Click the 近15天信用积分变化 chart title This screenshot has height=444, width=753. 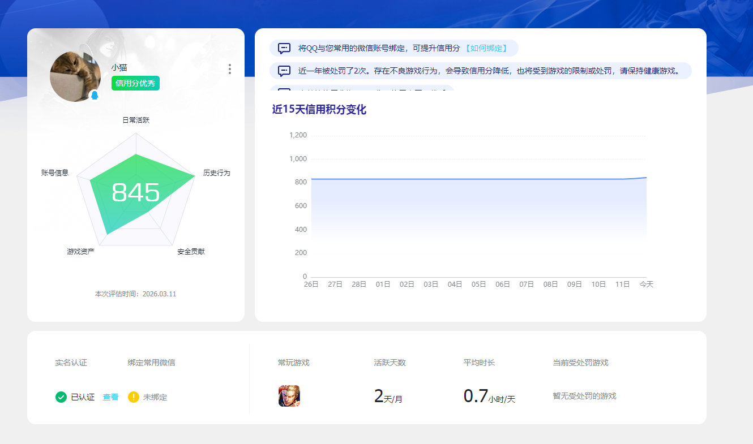coord(318,109)
